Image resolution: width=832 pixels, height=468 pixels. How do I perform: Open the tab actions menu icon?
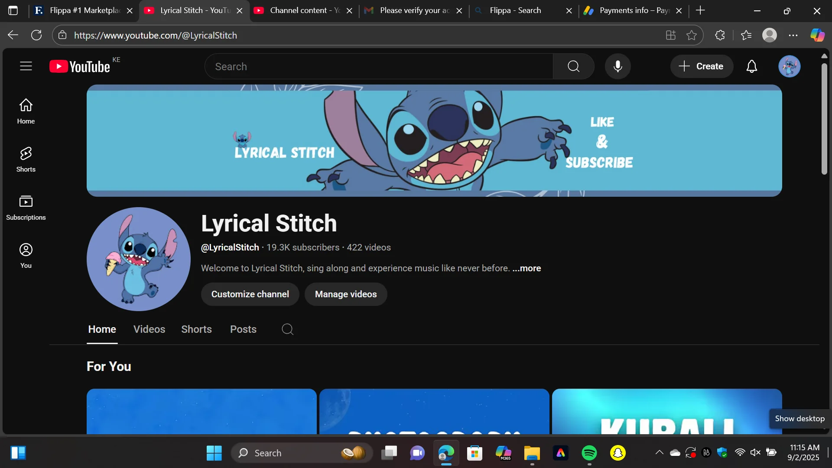pyautogui.click(x=13, y=10)
